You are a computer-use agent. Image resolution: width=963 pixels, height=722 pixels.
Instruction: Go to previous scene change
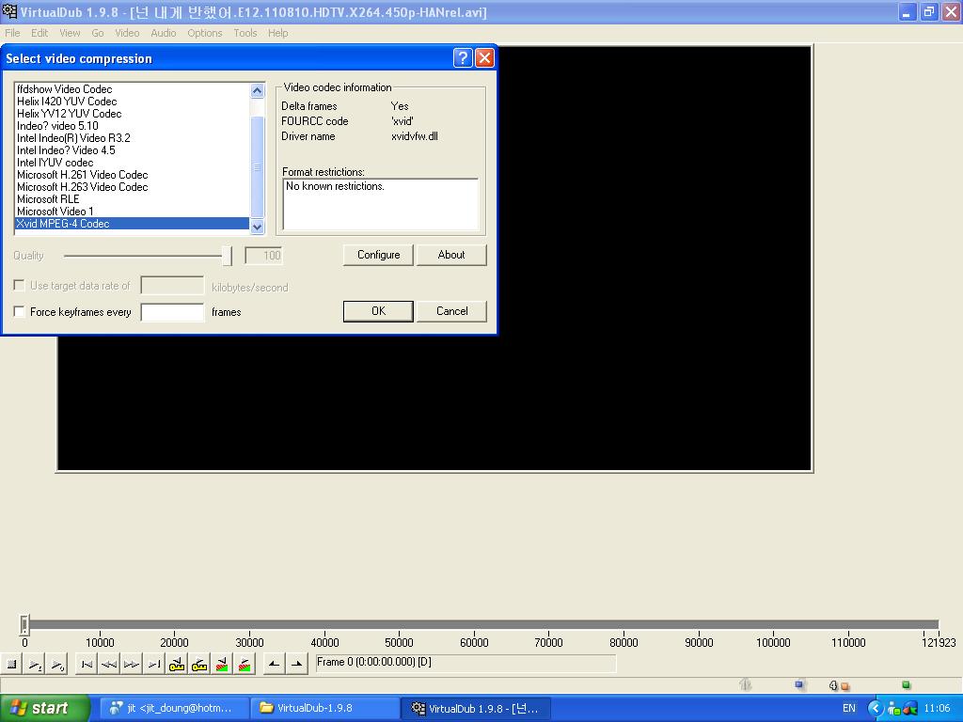click(x=222, y=665)
